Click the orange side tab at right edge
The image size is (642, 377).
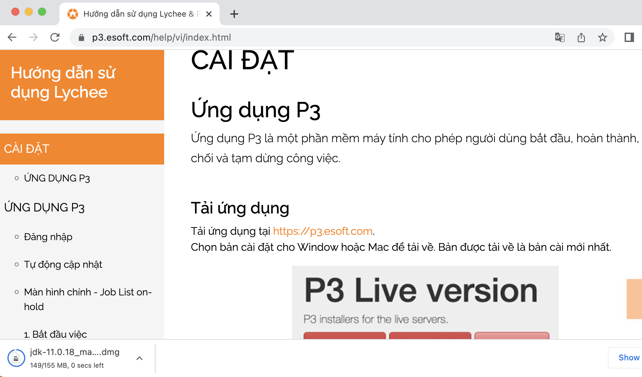[x=634, y=299]
